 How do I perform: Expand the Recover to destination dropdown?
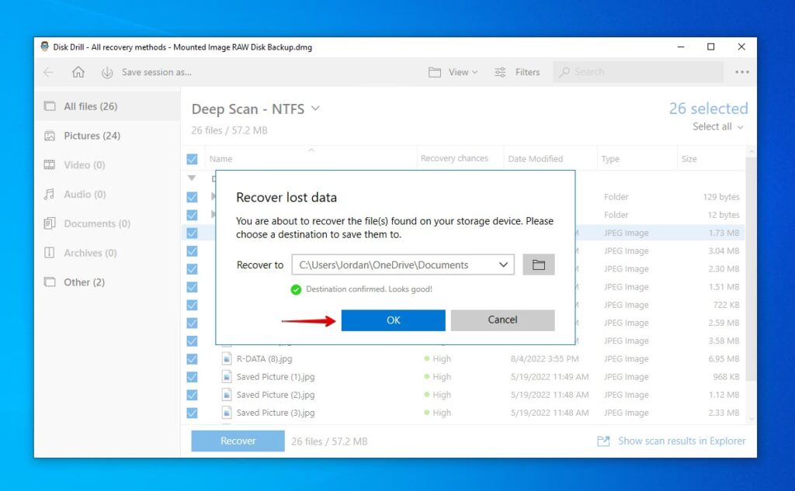(505, 265)
